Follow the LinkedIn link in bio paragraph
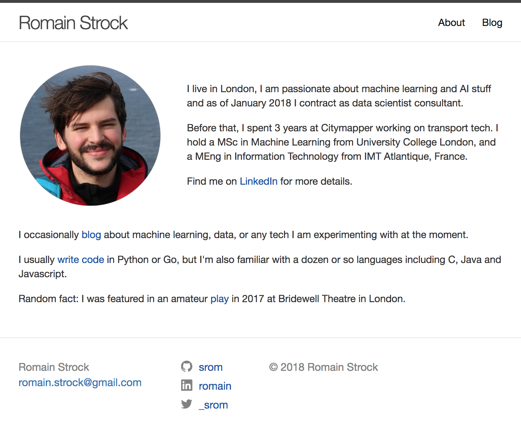The image size is (521, 442). click(x=258, y=181)
